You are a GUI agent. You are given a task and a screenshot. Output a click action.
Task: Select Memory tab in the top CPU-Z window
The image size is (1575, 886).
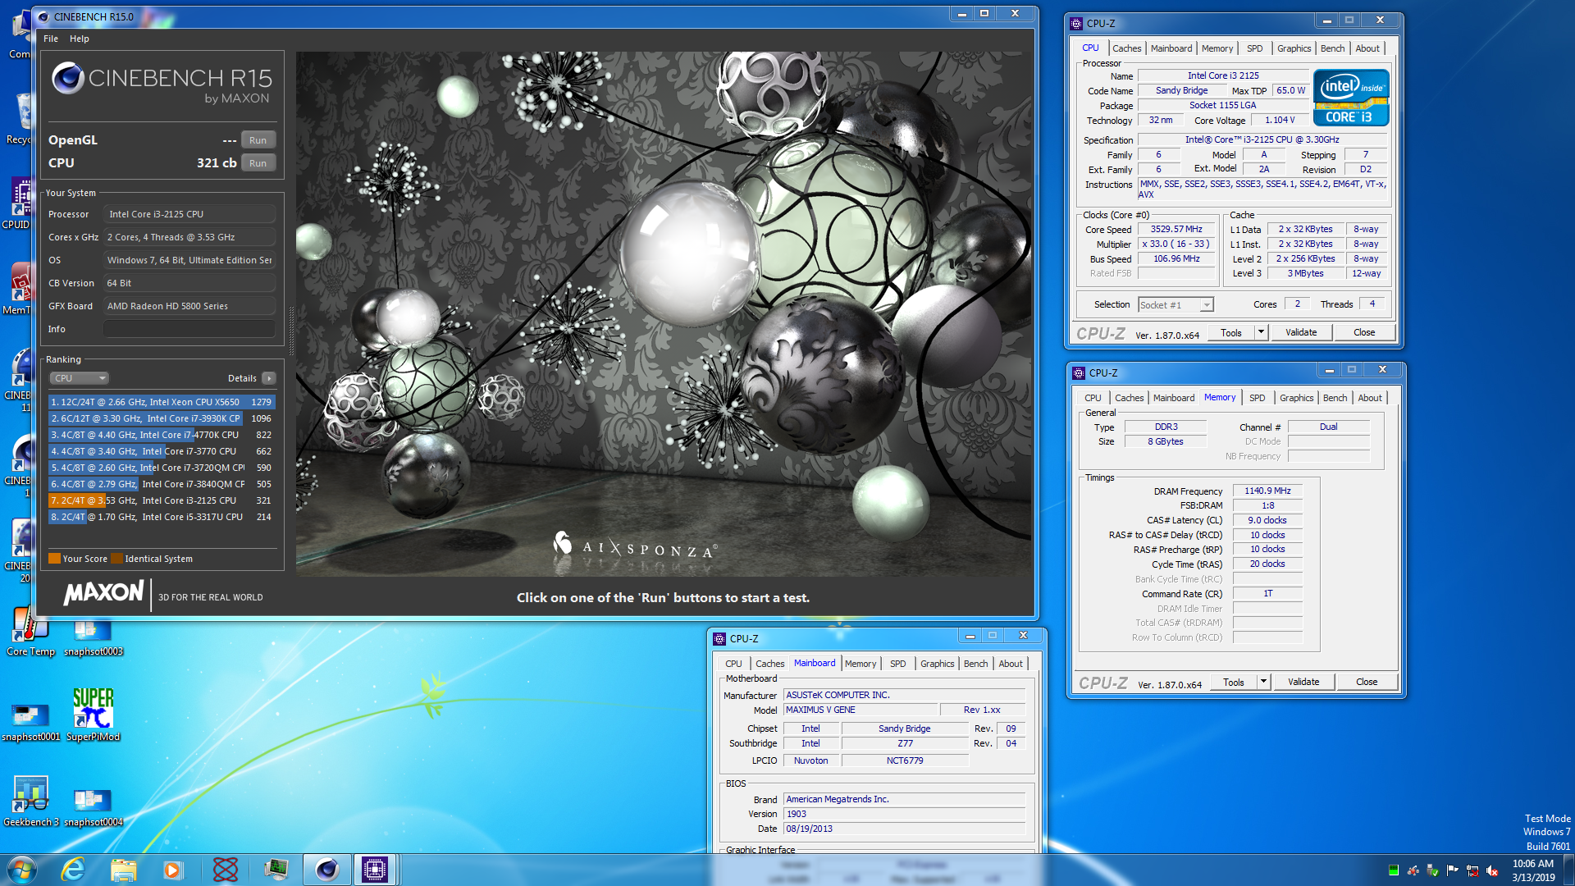(1217, 48)
